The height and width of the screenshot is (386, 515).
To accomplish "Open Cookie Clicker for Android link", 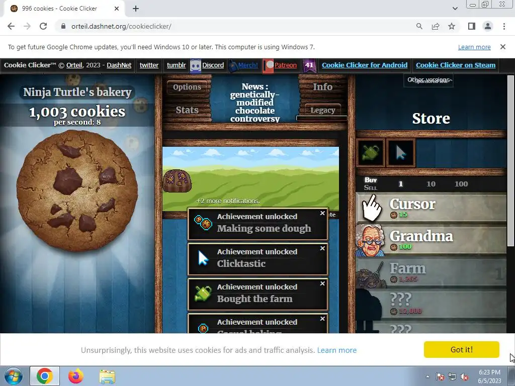I will [x=365, y=65].
